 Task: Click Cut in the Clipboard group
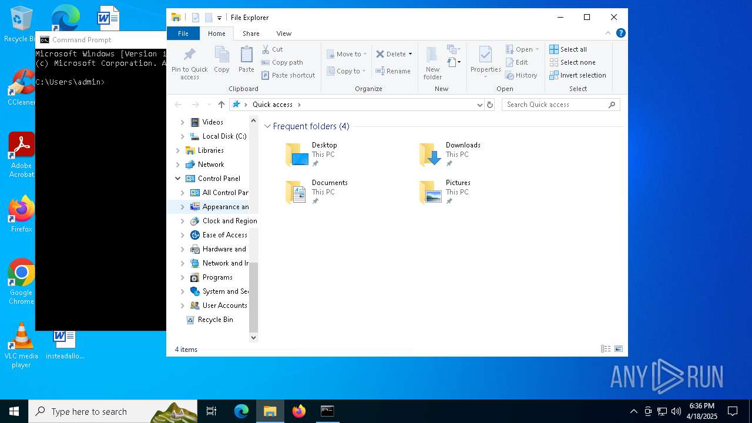[272, 49]
